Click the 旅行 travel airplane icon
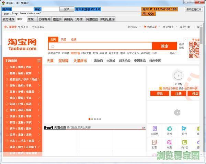 coord(184,128)
